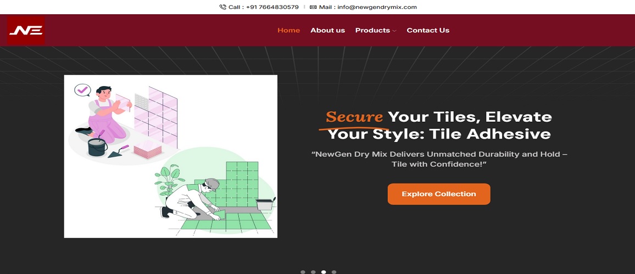Viewport: 635px width, 274px height.
Task: Click the Secure Your Tiles headline
Action: 439,125
